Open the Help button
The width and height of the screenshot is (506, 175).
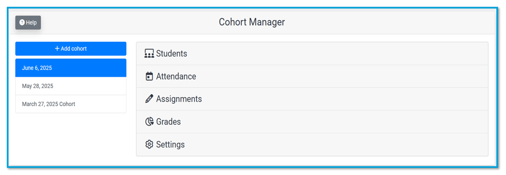(28, 23)
